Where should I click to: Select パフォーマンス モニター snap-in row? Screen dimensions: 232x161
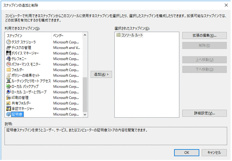(44, 64)
